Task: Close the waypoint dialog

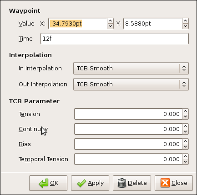Action: click(x=174, y=183)
